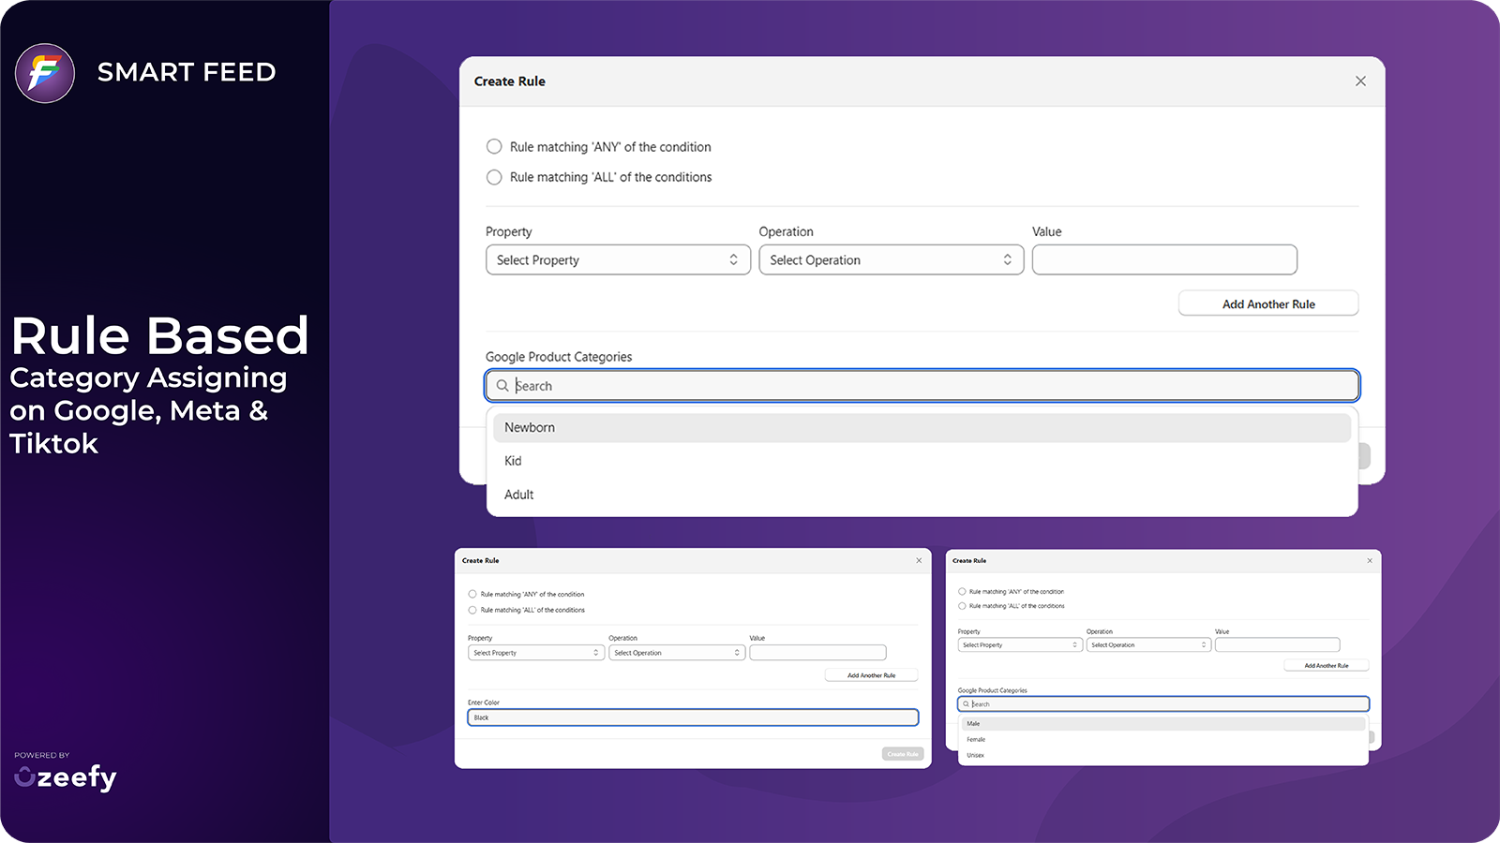Focus the Value field in Male/Female dialog
This screenshot has width=1500, height=843.
coord(1277,644)
